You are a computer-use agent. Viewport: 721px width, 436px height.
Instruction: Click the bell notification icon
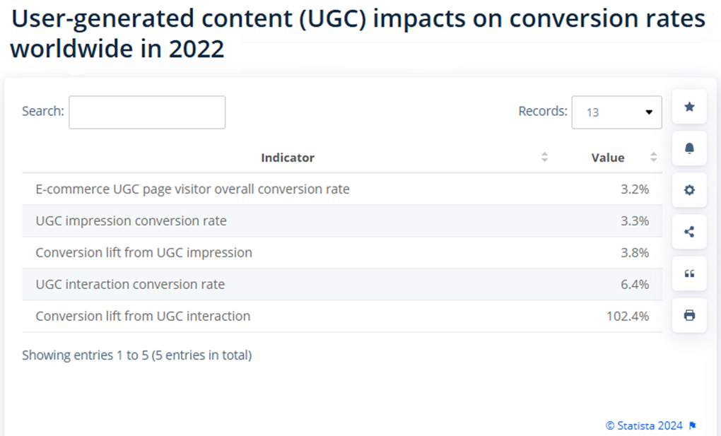[689, 148]
